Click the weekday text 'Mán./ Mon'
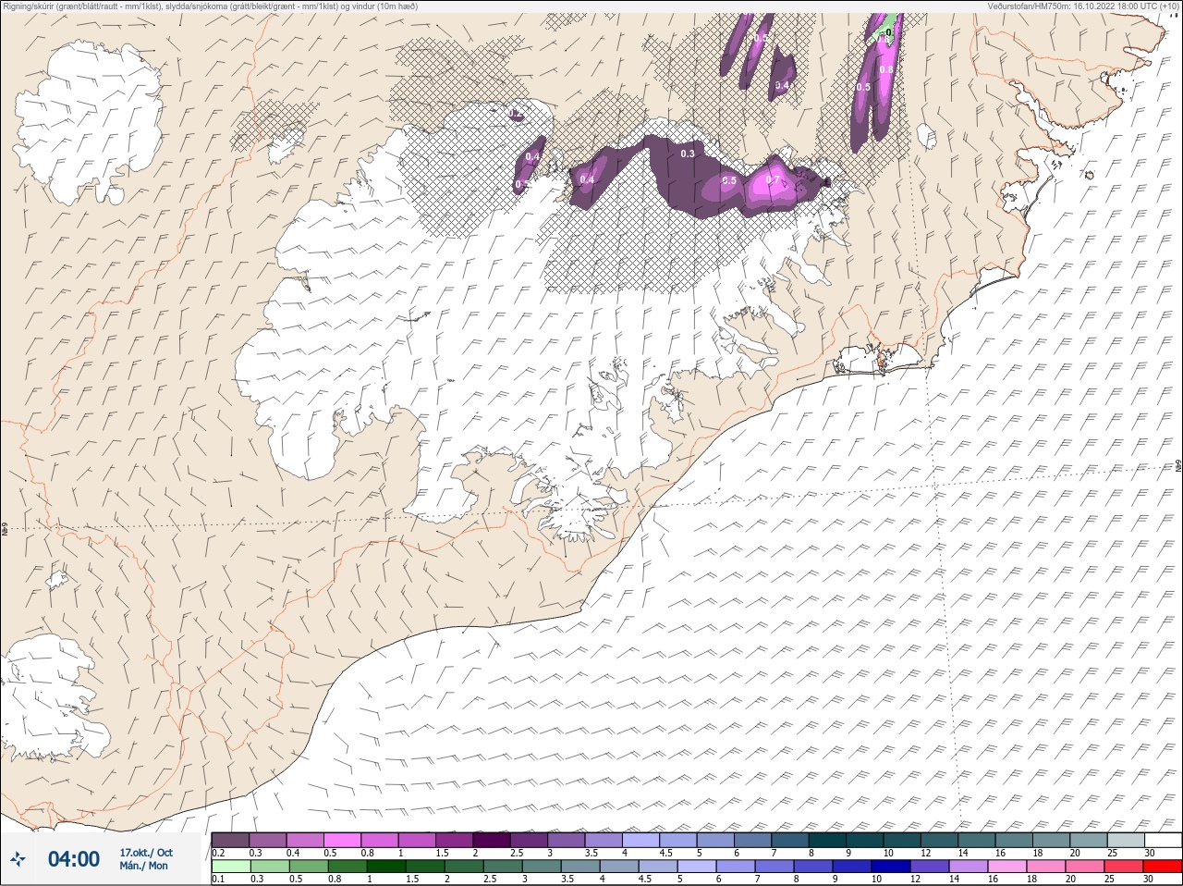The image size is (1183, 886). (x=143, y=866)
